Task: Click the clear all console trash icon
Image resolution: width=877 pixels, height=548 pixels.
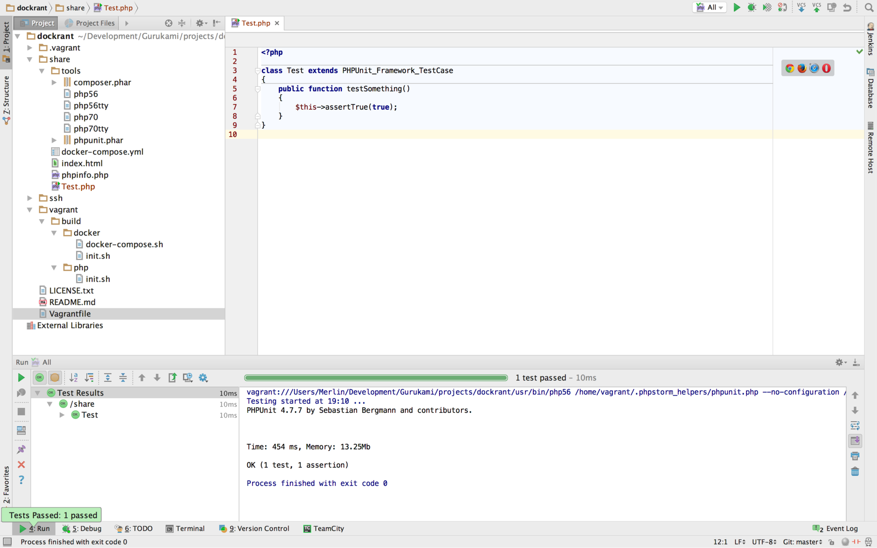Action: click(855, 471)
